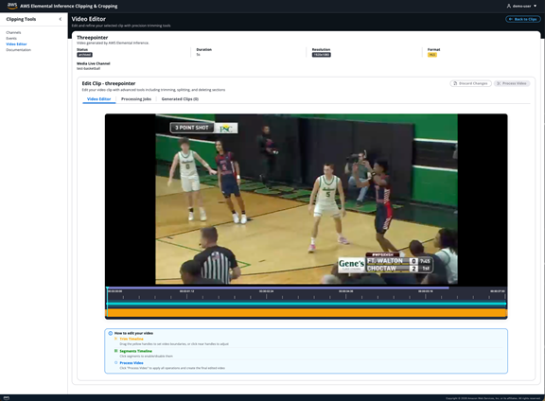Open Documentation from the sidebar
Screen dimensions: 545x401
(x=18, y=50)
